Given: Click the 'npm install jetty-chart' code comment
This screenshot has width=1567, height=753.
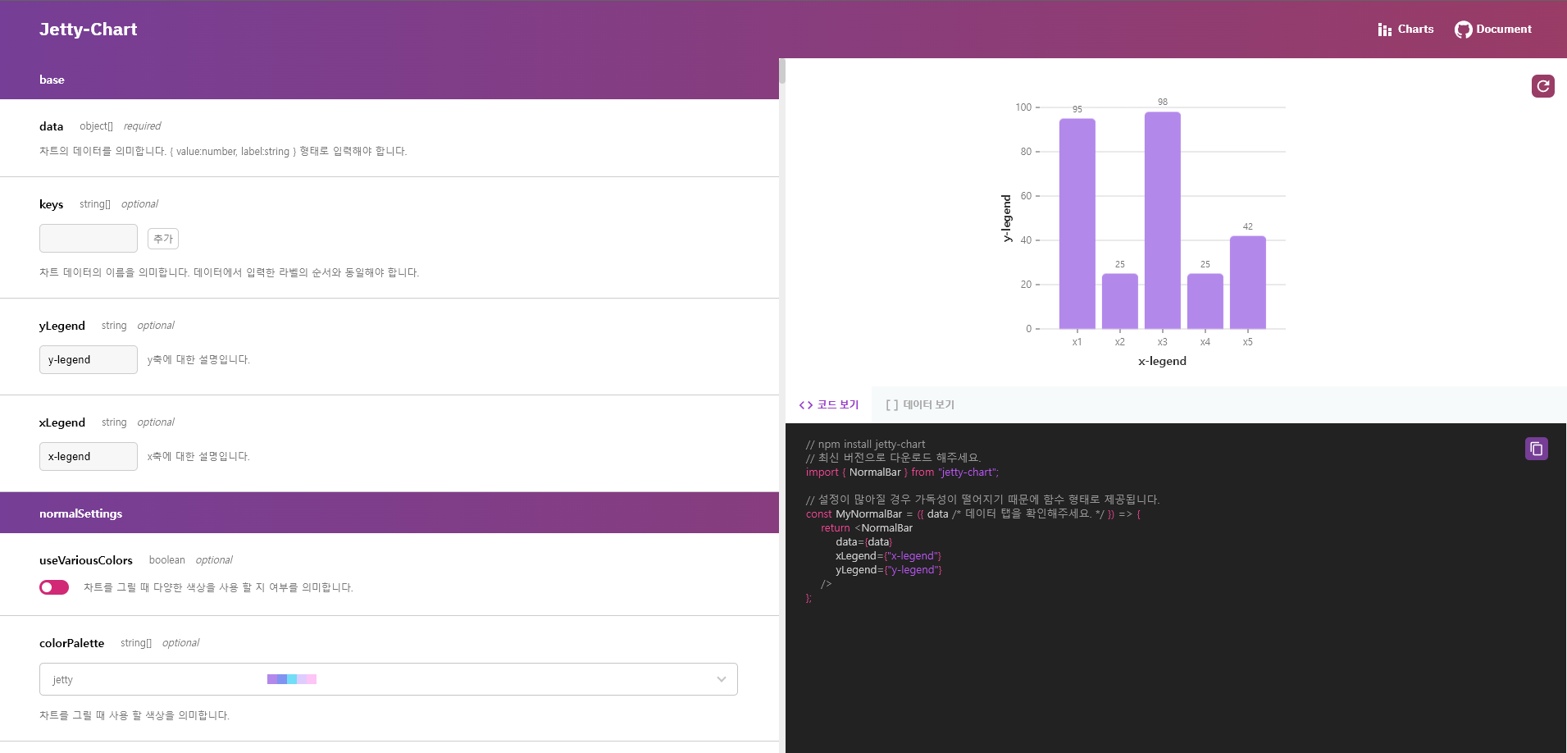Looking at the screenshot, I should click(865, 444).
